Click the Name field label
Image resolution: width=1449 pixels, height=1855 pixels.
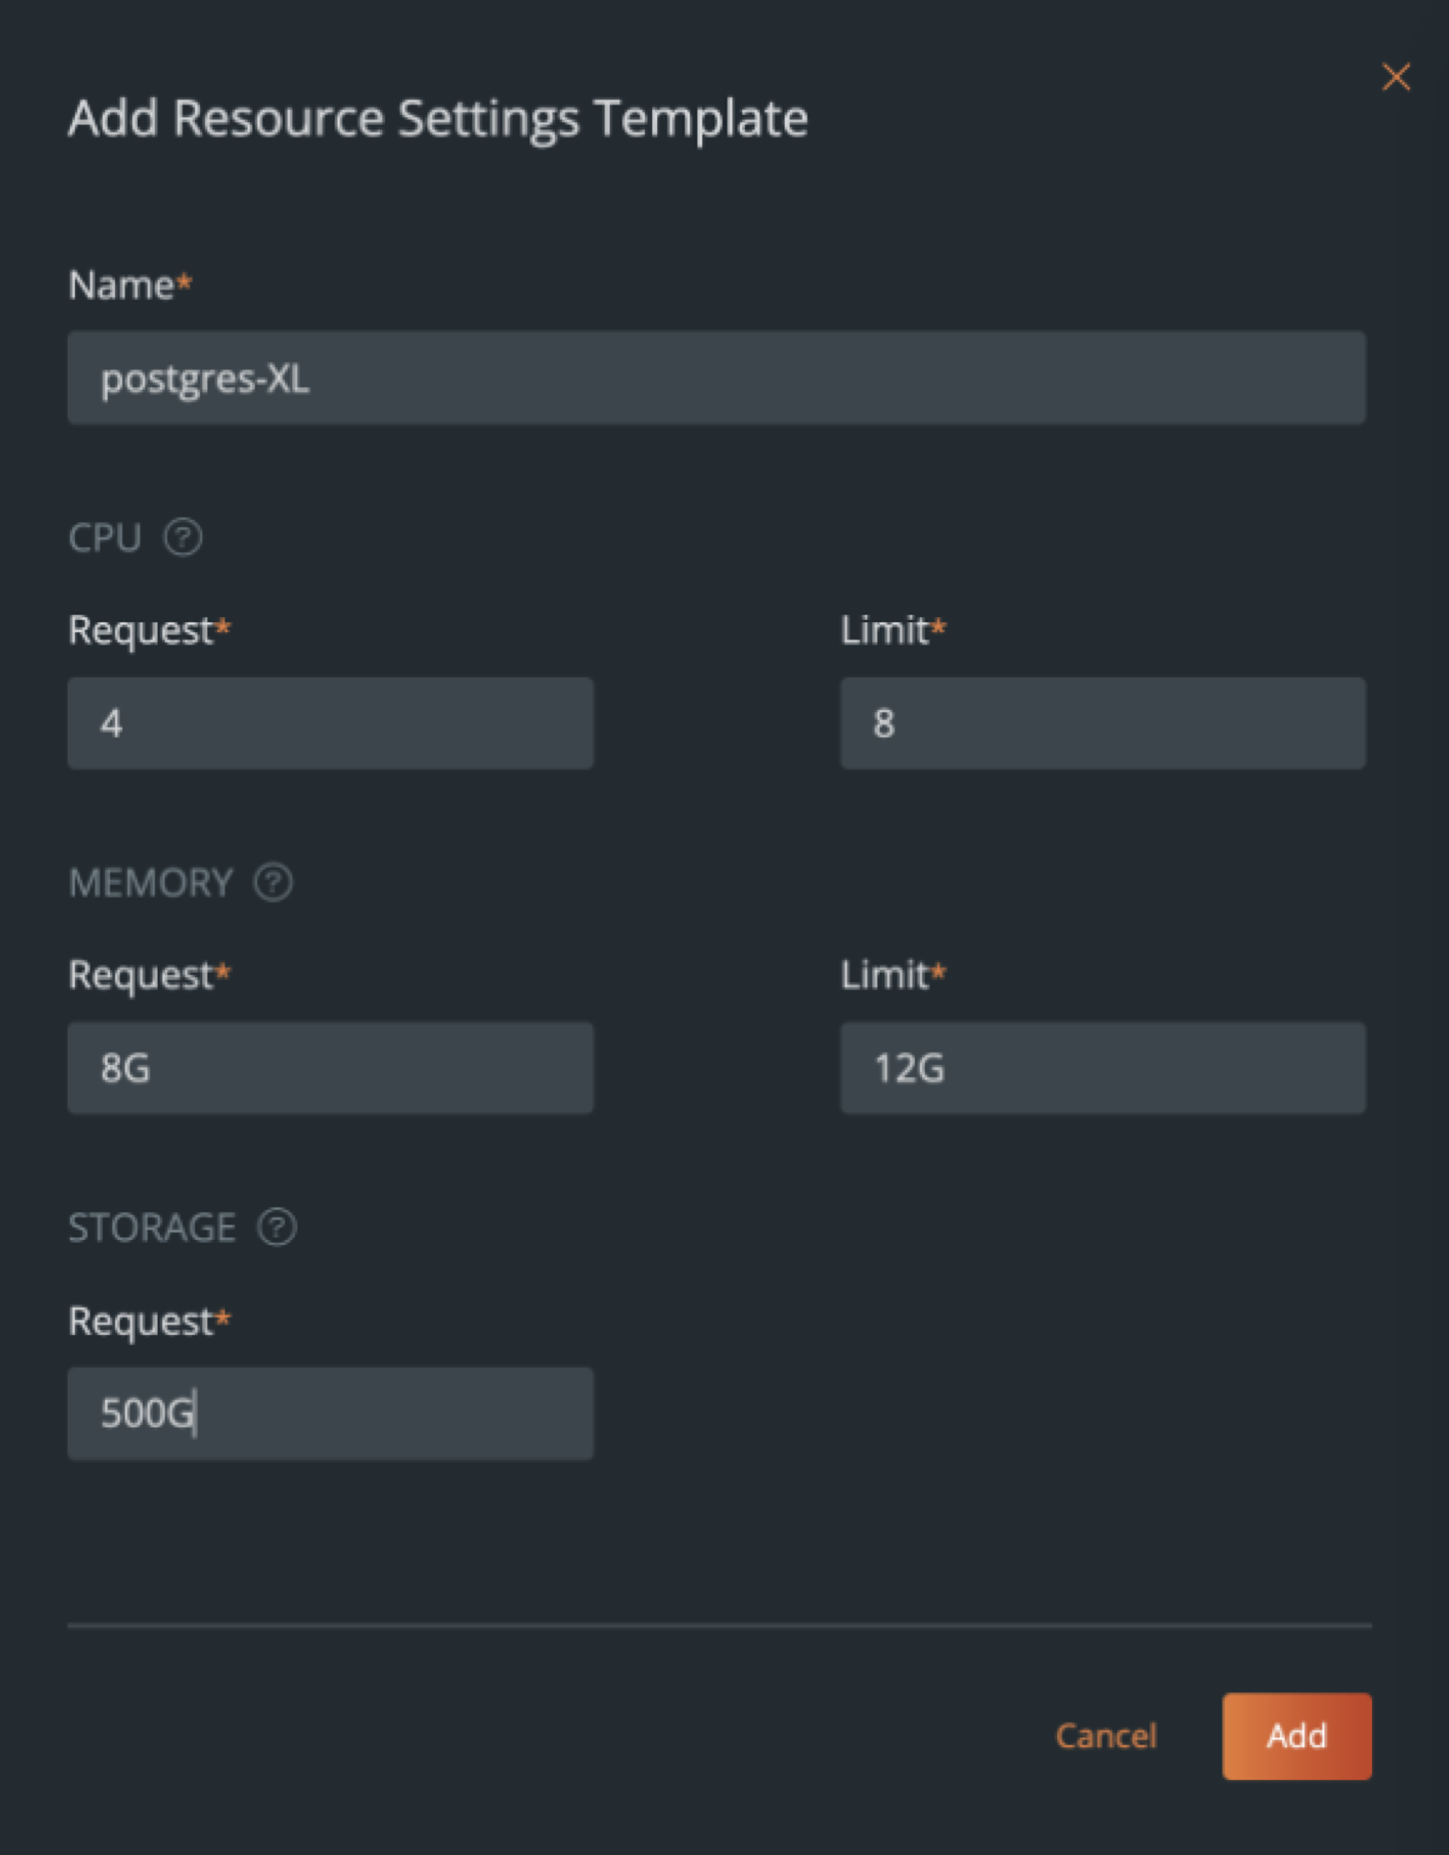pos(122,285)
